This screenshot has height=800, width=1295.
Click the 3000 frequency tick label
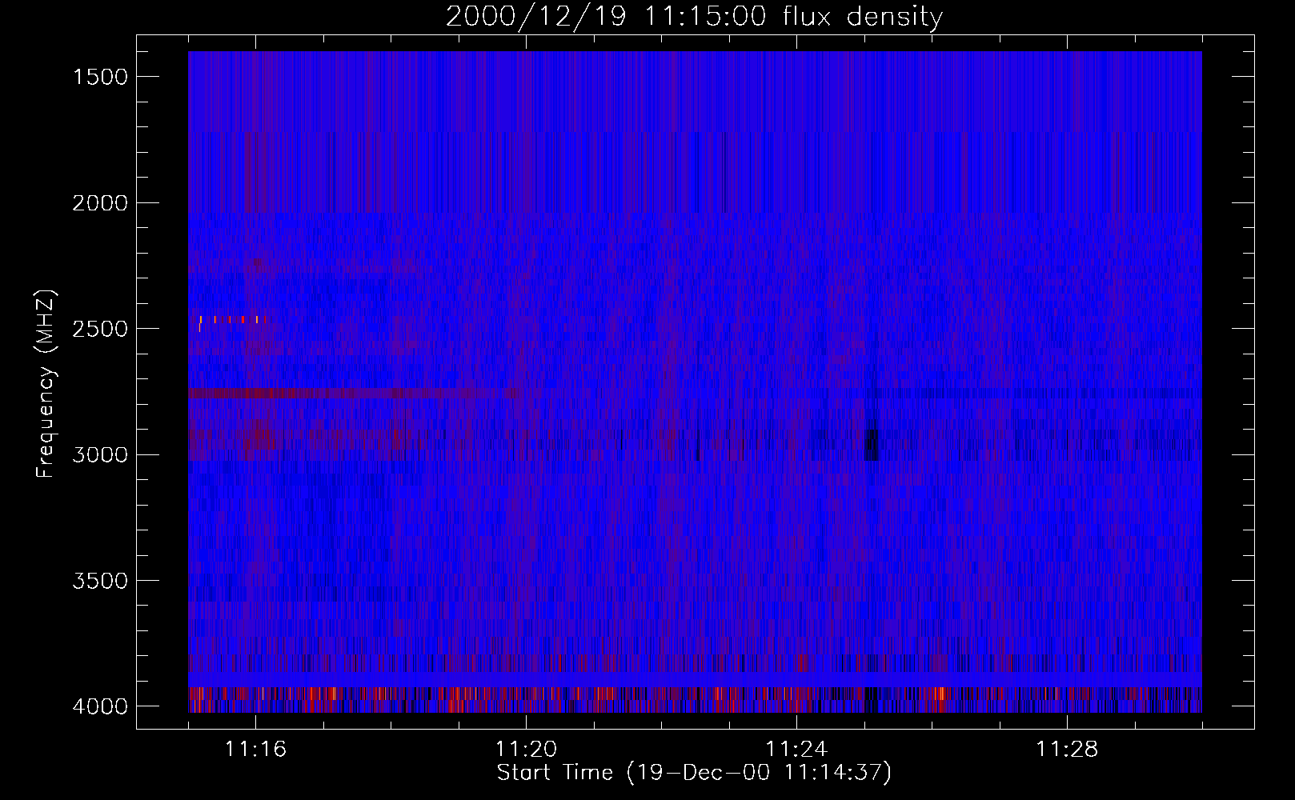(x=99, y=455)
